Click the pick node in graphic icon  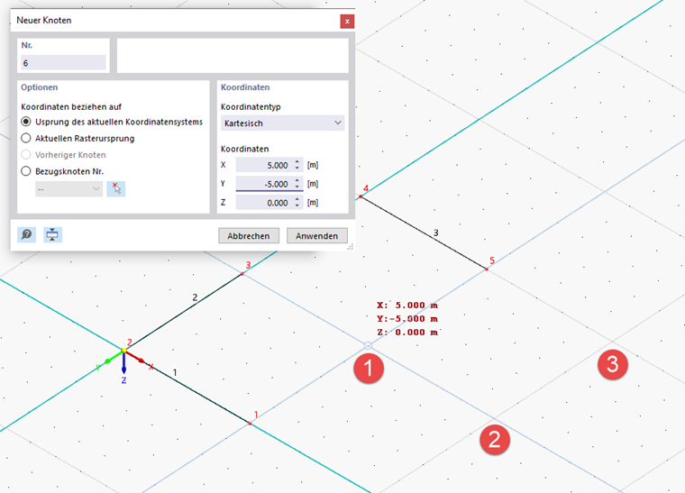pos(115,189)
